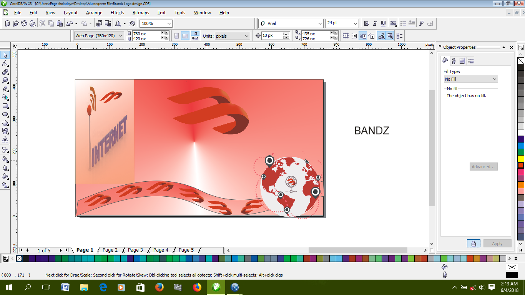Open CorelDRAW from the taskbar

[216, 287]
